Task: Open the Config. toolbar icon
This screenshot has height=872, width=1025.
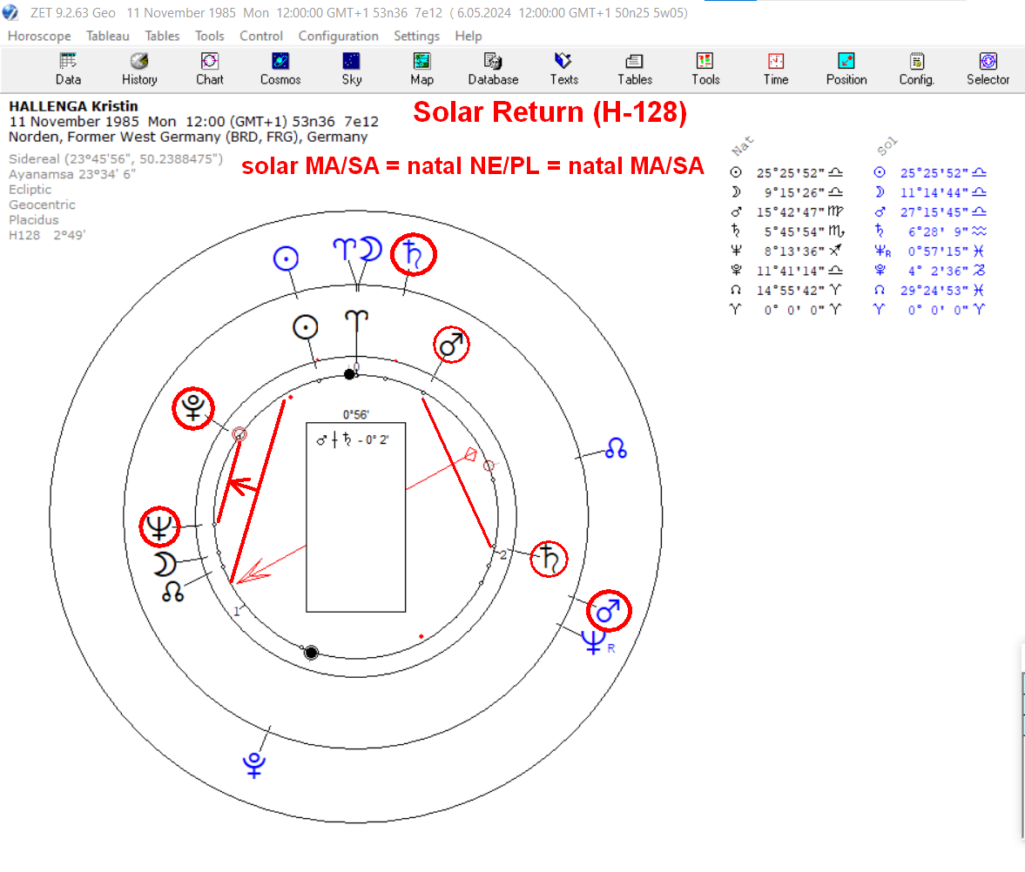Action: pyautogui.click(x=916, y=70)
